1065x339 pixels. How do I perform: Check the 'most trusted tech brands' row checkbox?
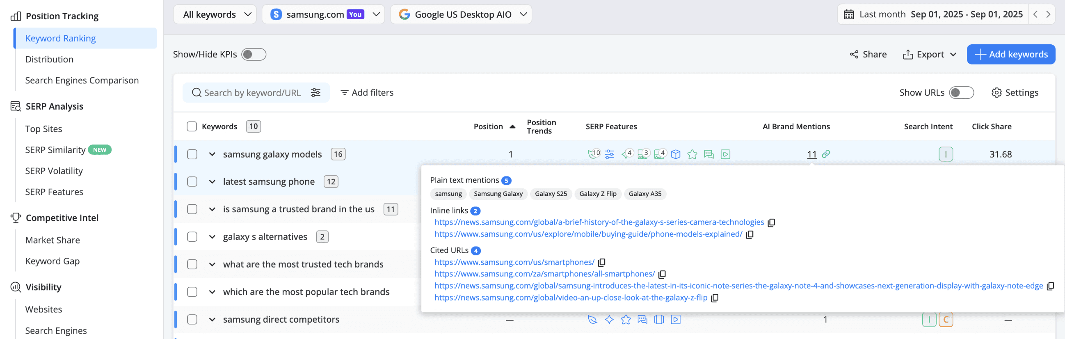[x=192, y=264]
